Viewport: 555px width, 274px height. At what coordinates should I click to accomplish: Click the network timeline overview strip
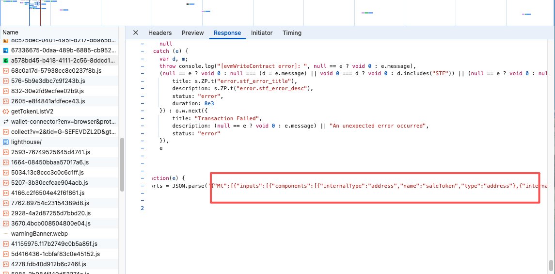tap(277, 13)
